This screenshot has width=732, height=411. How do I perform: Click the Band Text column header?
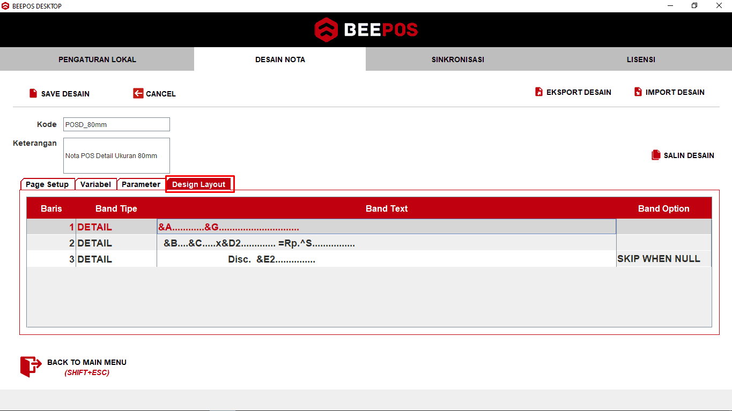386,208
